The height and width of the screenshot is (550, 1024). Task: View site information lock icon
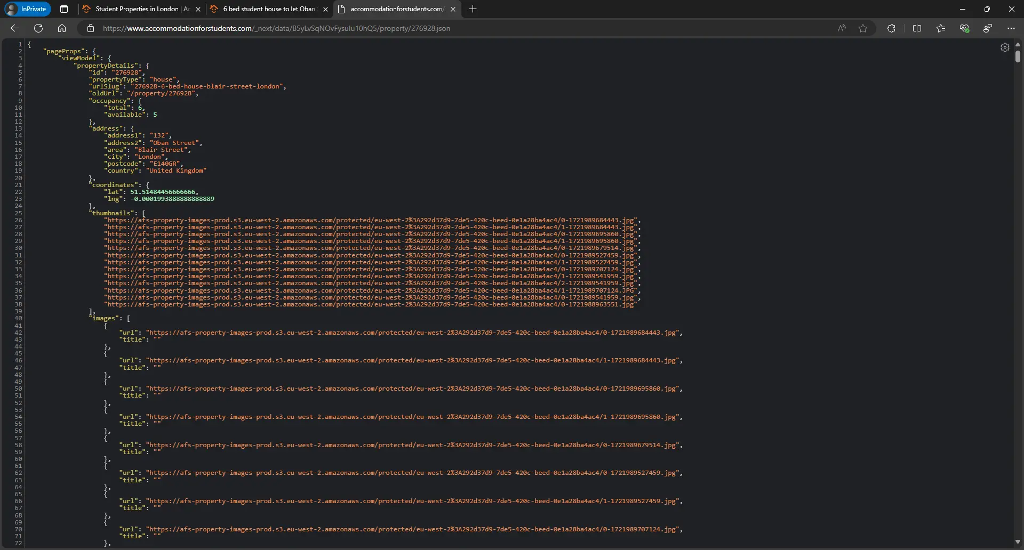[91, 28]
